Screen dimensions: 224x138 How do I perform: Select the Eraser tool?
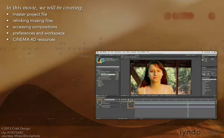click(x=120, y=55)
